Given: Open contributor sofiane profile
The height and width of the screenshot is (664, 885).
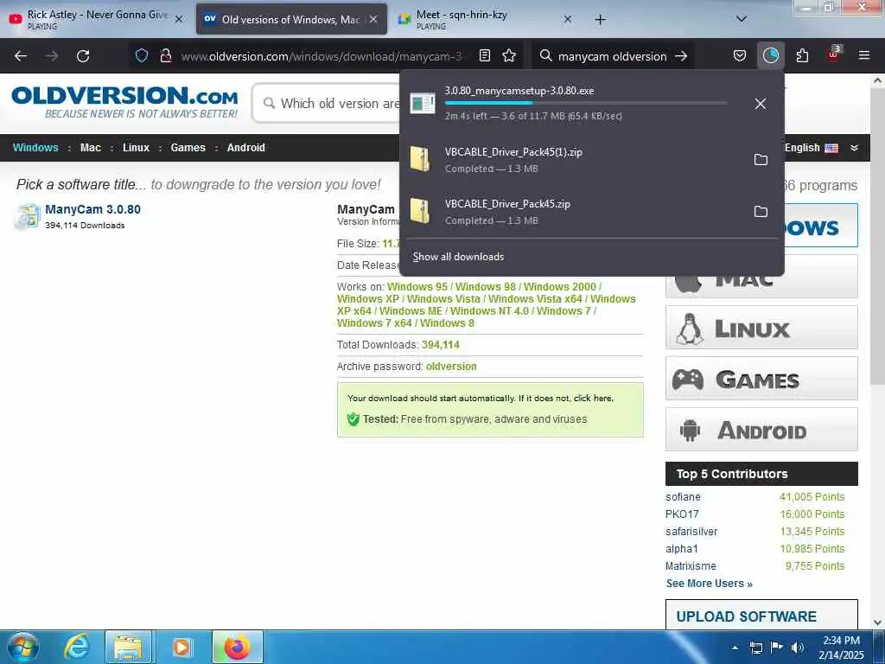Looking at the screenshot, I should tap(683, 497).
